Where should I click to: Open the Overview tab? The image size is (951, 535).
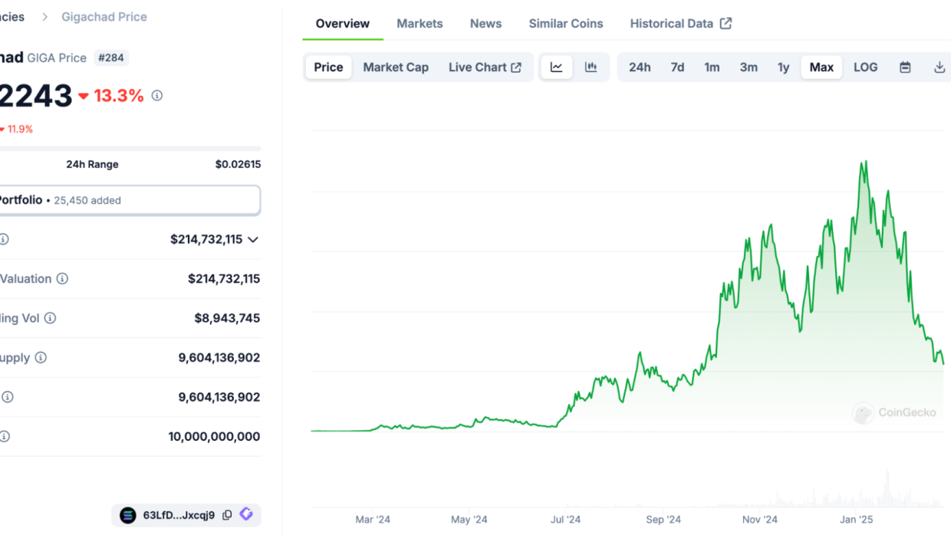coord(343,24)
